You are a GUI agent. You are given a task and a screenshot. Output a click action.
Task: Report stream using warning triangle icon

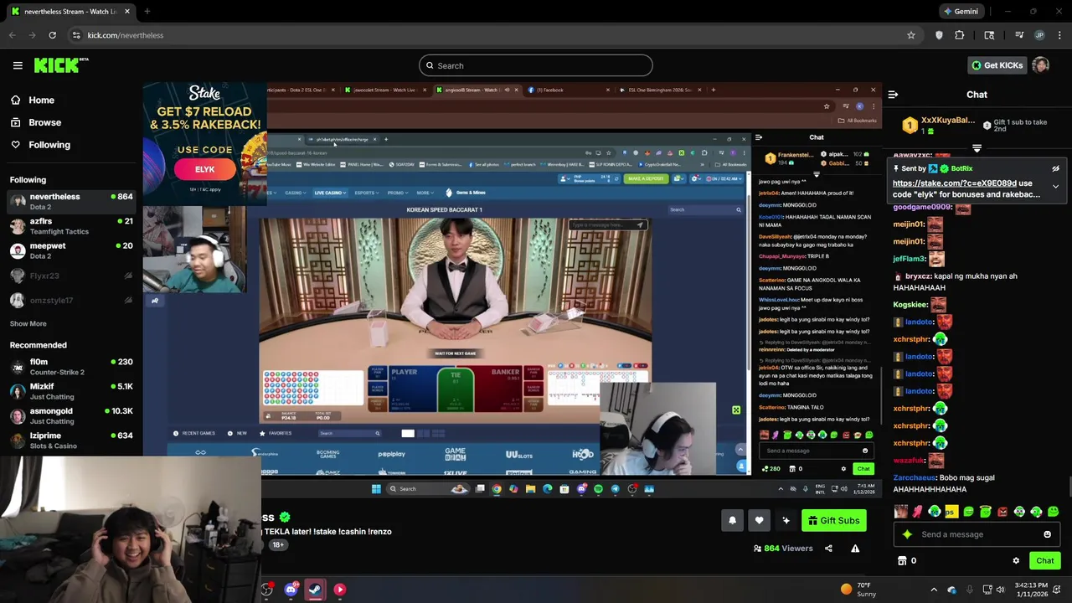(855, 549)
